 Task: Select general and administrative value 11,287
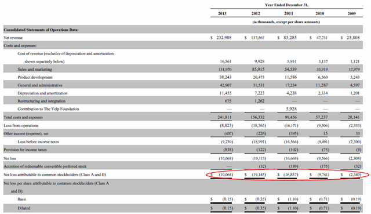pyautogui.click(x=322, y=85)
